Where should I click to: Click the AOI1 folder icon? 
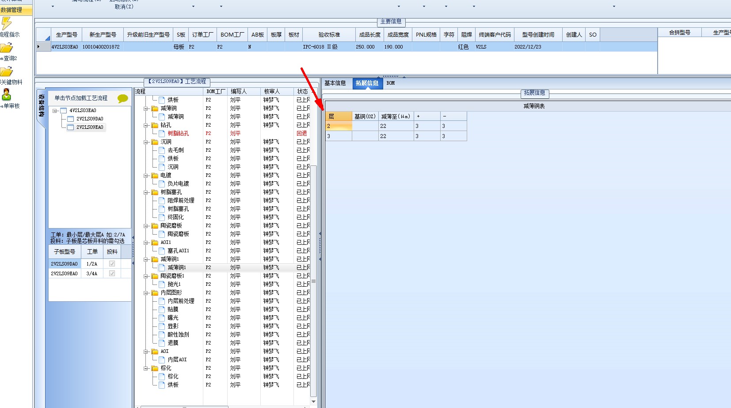pos(155,243)
